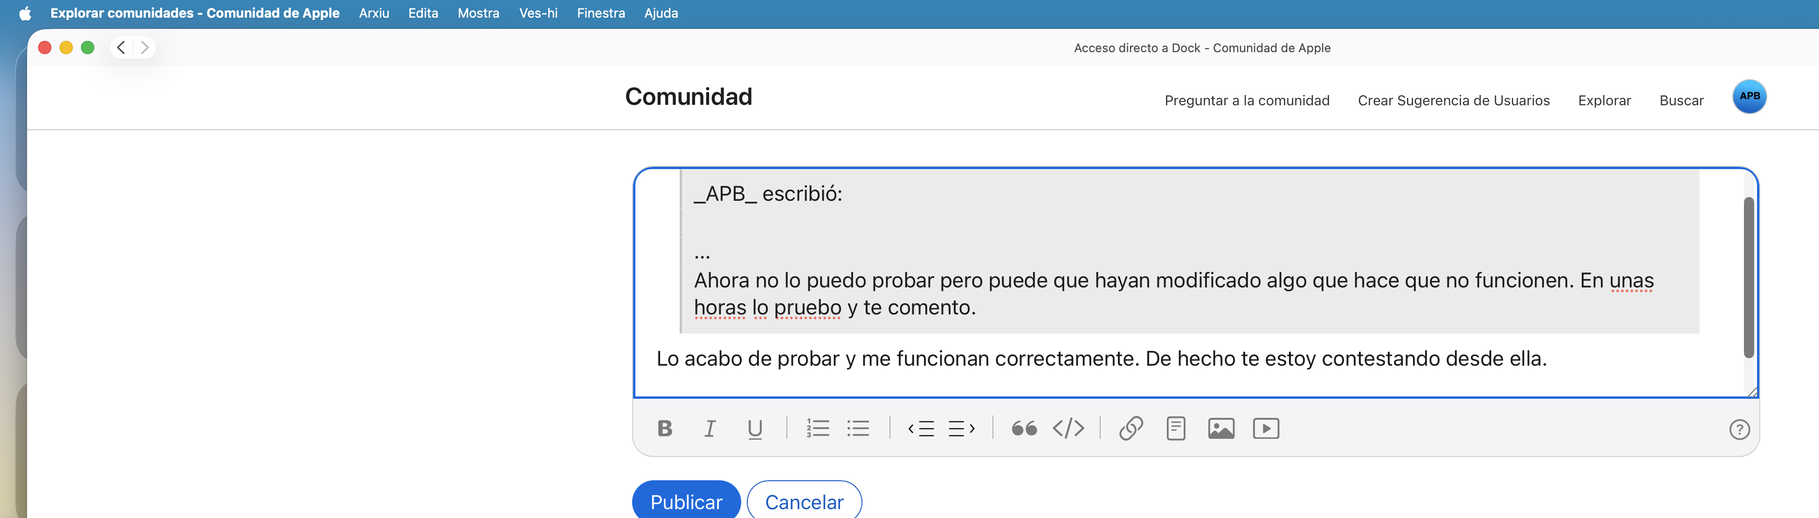Open the APB profile avatar
This screenshot has width=1819, height=518.
tap(1749, 96)
